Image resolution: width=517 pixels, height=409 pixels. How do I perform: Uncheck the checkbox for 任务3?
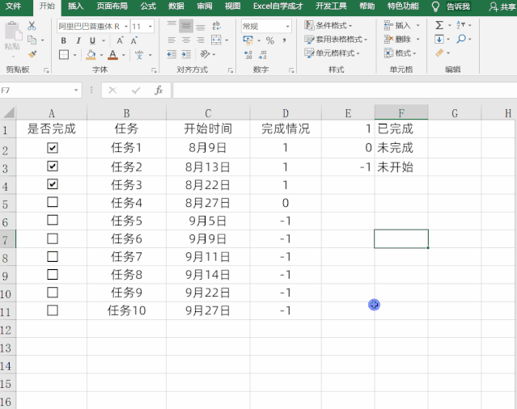click(x=53, y=183)
